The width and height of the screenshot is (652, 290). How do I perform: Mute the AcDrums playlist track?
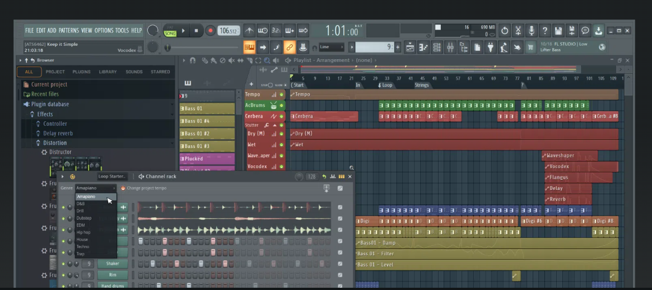coord(281,106)
